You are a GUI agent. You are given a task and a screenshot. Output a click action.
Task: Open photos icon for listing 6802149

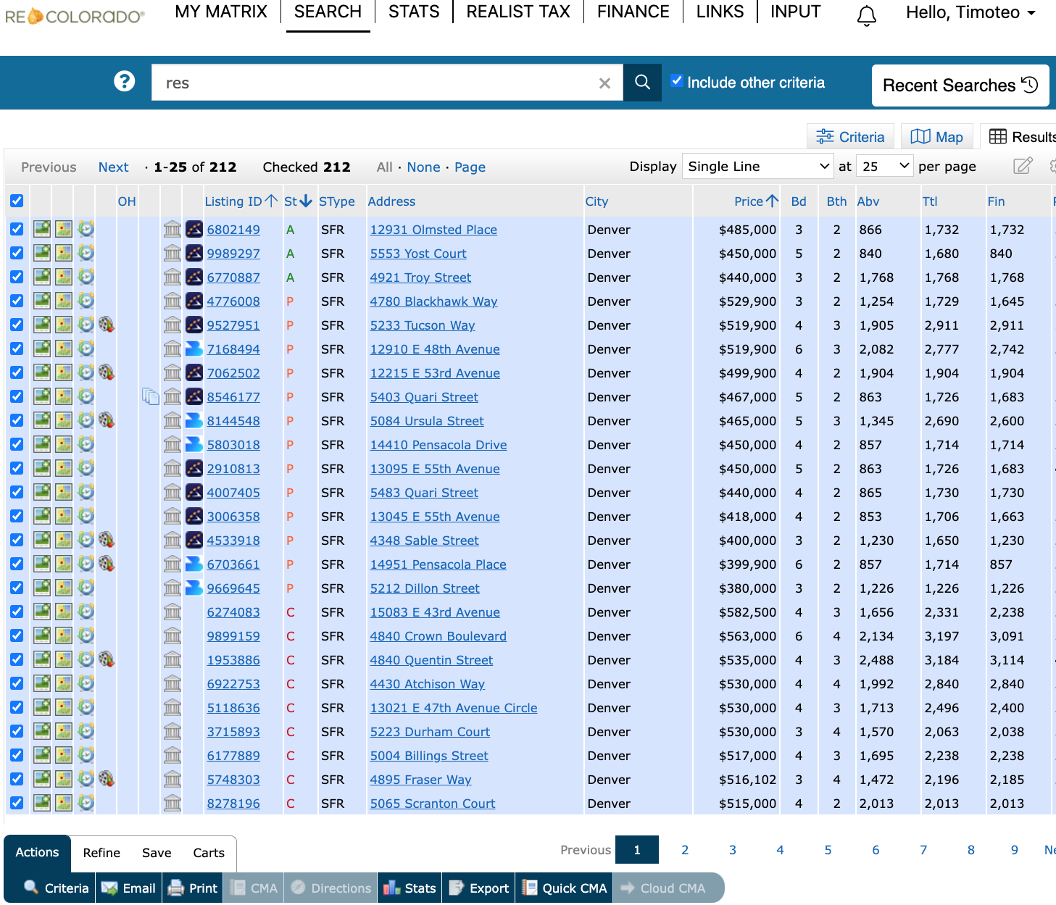click(42, 230)
